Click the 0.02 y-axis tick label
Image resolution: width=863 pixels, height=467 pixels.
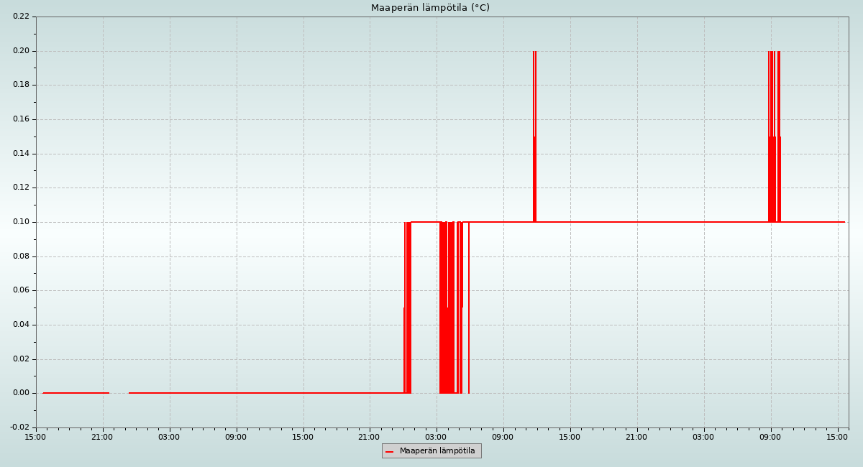[x=21, y=359]
